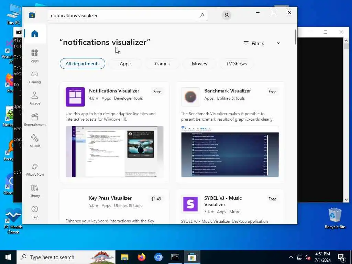Click the SYQEL VJ purple app icon
This screenshot has width=352, height=264.
[x=190, y=204]
